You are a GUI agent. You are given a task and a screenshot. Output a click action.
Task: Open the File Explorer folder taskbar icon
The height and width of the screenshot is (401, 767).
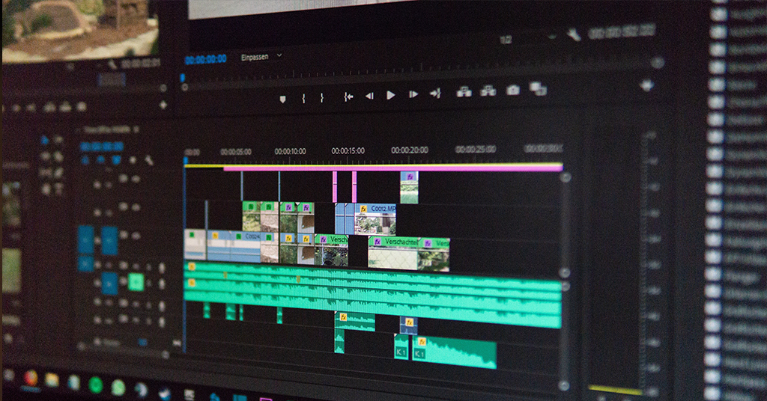pos(52,380)
